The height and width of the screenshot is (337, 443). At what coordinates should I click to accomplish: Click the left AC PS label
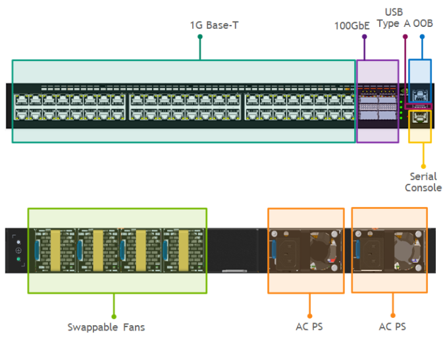coord(309,326)
